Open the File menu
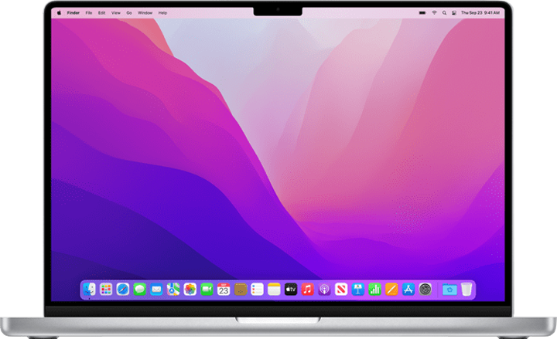This screenshot has height=339, width=557. (89, 13)
